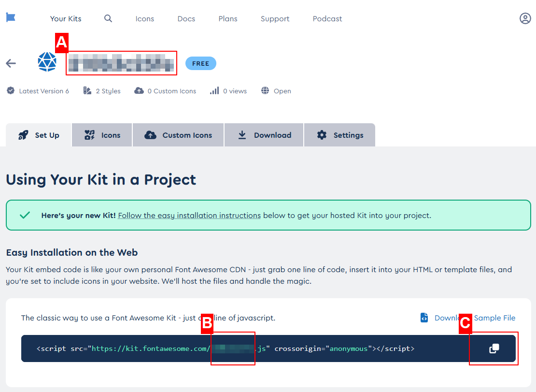Switch to the Download tab

click(264, 135)
